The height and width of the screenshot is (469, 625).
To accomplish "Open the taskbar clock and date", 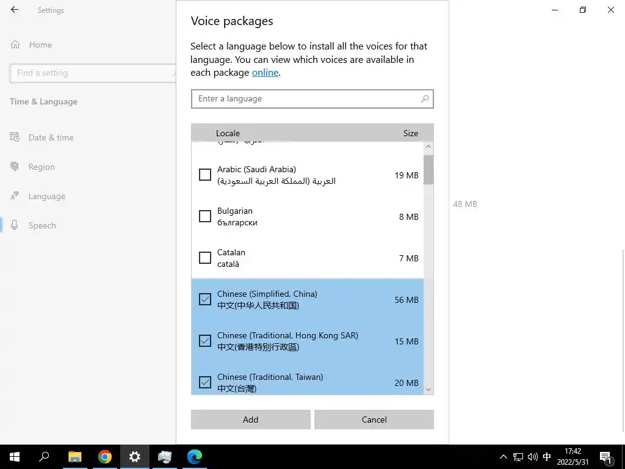I will tap(573, 457).
